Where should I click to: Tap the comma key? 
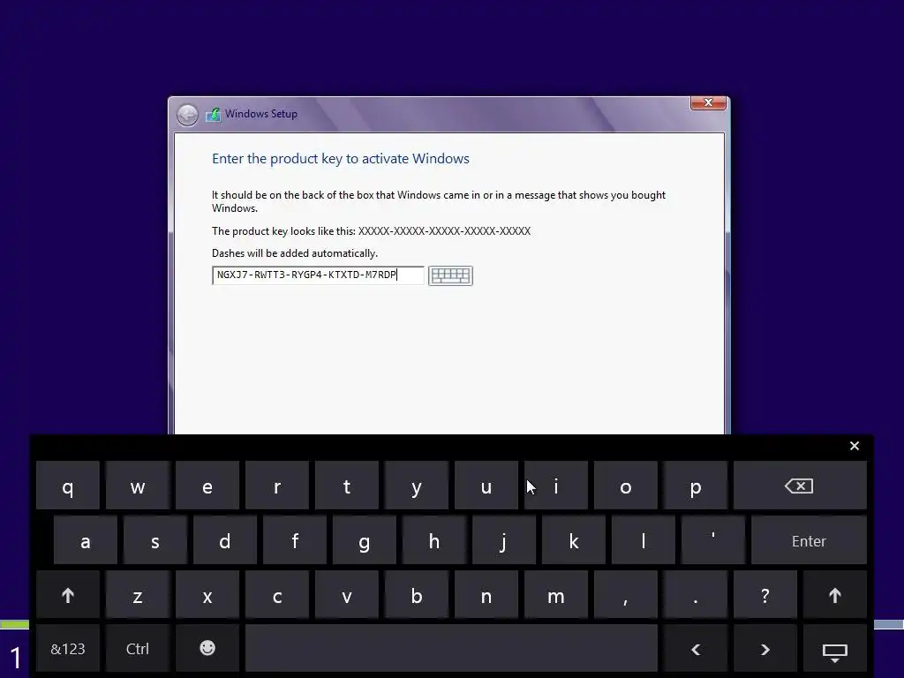[626, 595]
